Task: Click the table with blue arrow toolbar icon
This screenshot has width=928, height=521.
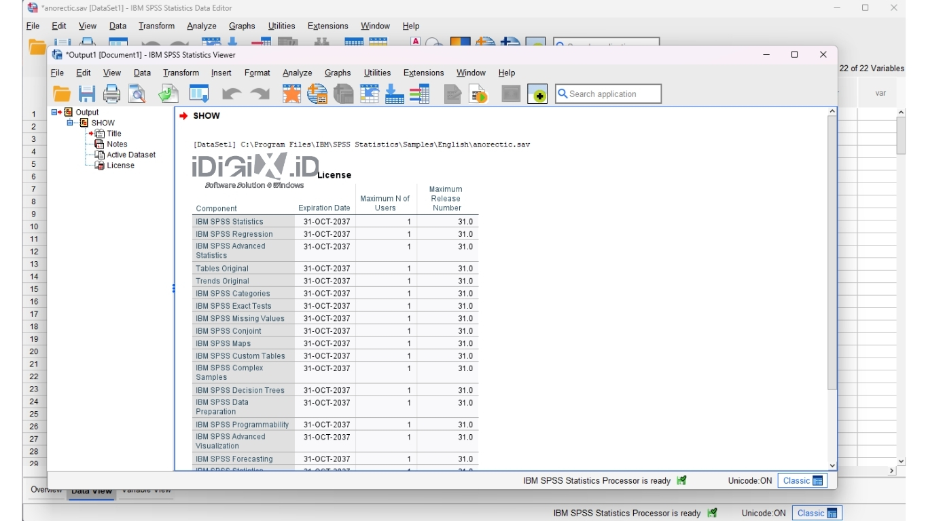Action: 369,94
